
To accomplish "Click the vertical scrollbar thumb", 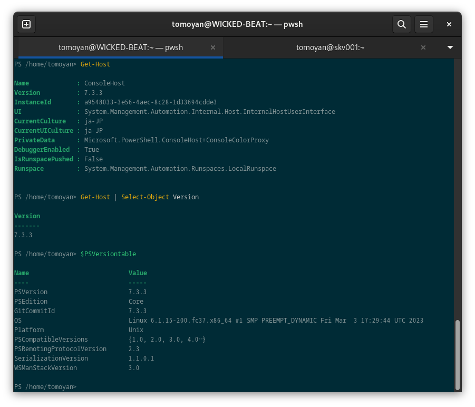I will (457, 355).
